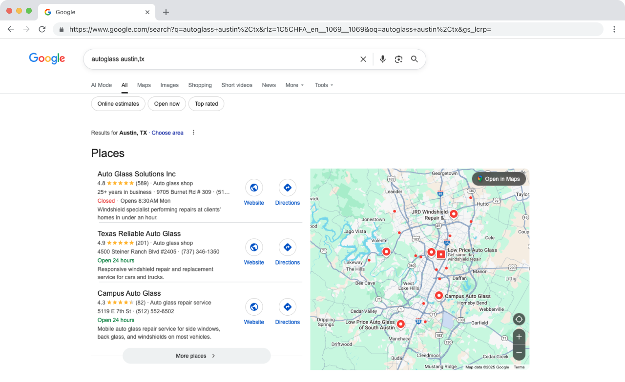Screen dimensions: 625x382
Task: Zoom out on the map
Action: point(519,352)
